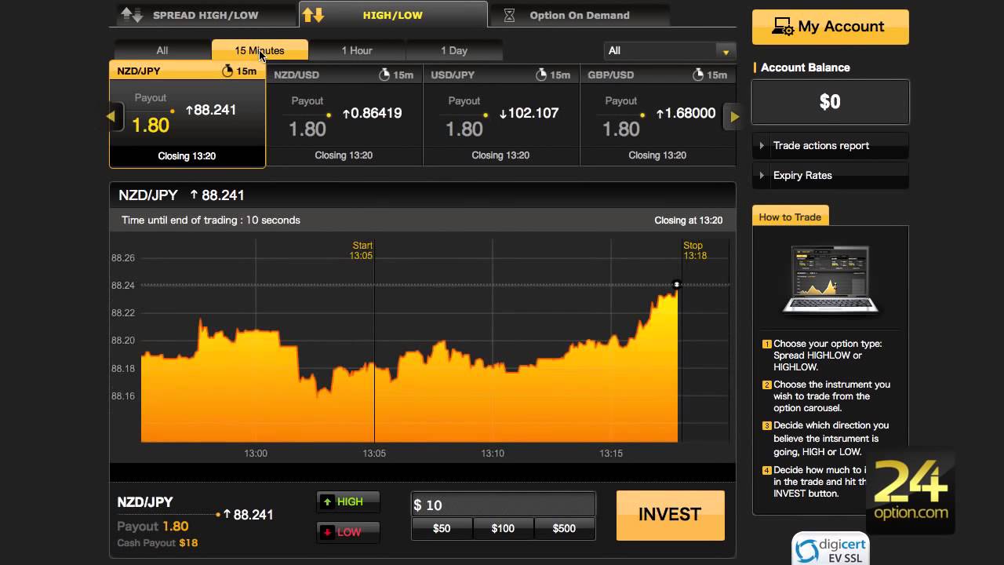The image size is (1004, 565).
Task: Open My Account
Action: tap(831, 27)
